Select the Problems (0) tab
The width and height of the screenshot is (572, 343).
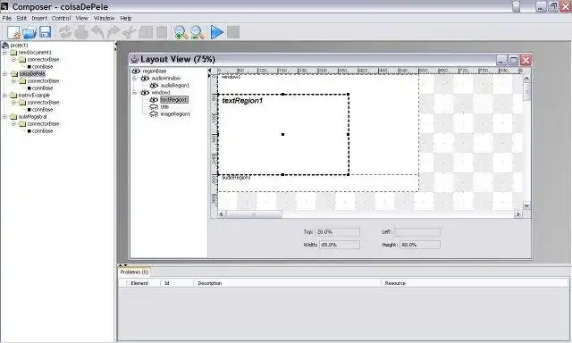(x=134, y=272)
